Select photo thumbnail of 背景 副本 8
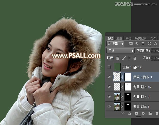This screenshot has height=125, width=159. 117,106
